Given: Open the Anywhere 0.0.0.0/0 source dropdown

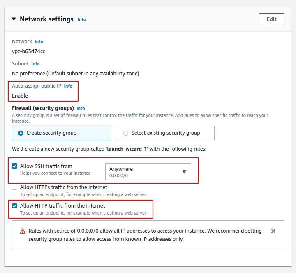Looking at the screenshot, I should 148,172.
